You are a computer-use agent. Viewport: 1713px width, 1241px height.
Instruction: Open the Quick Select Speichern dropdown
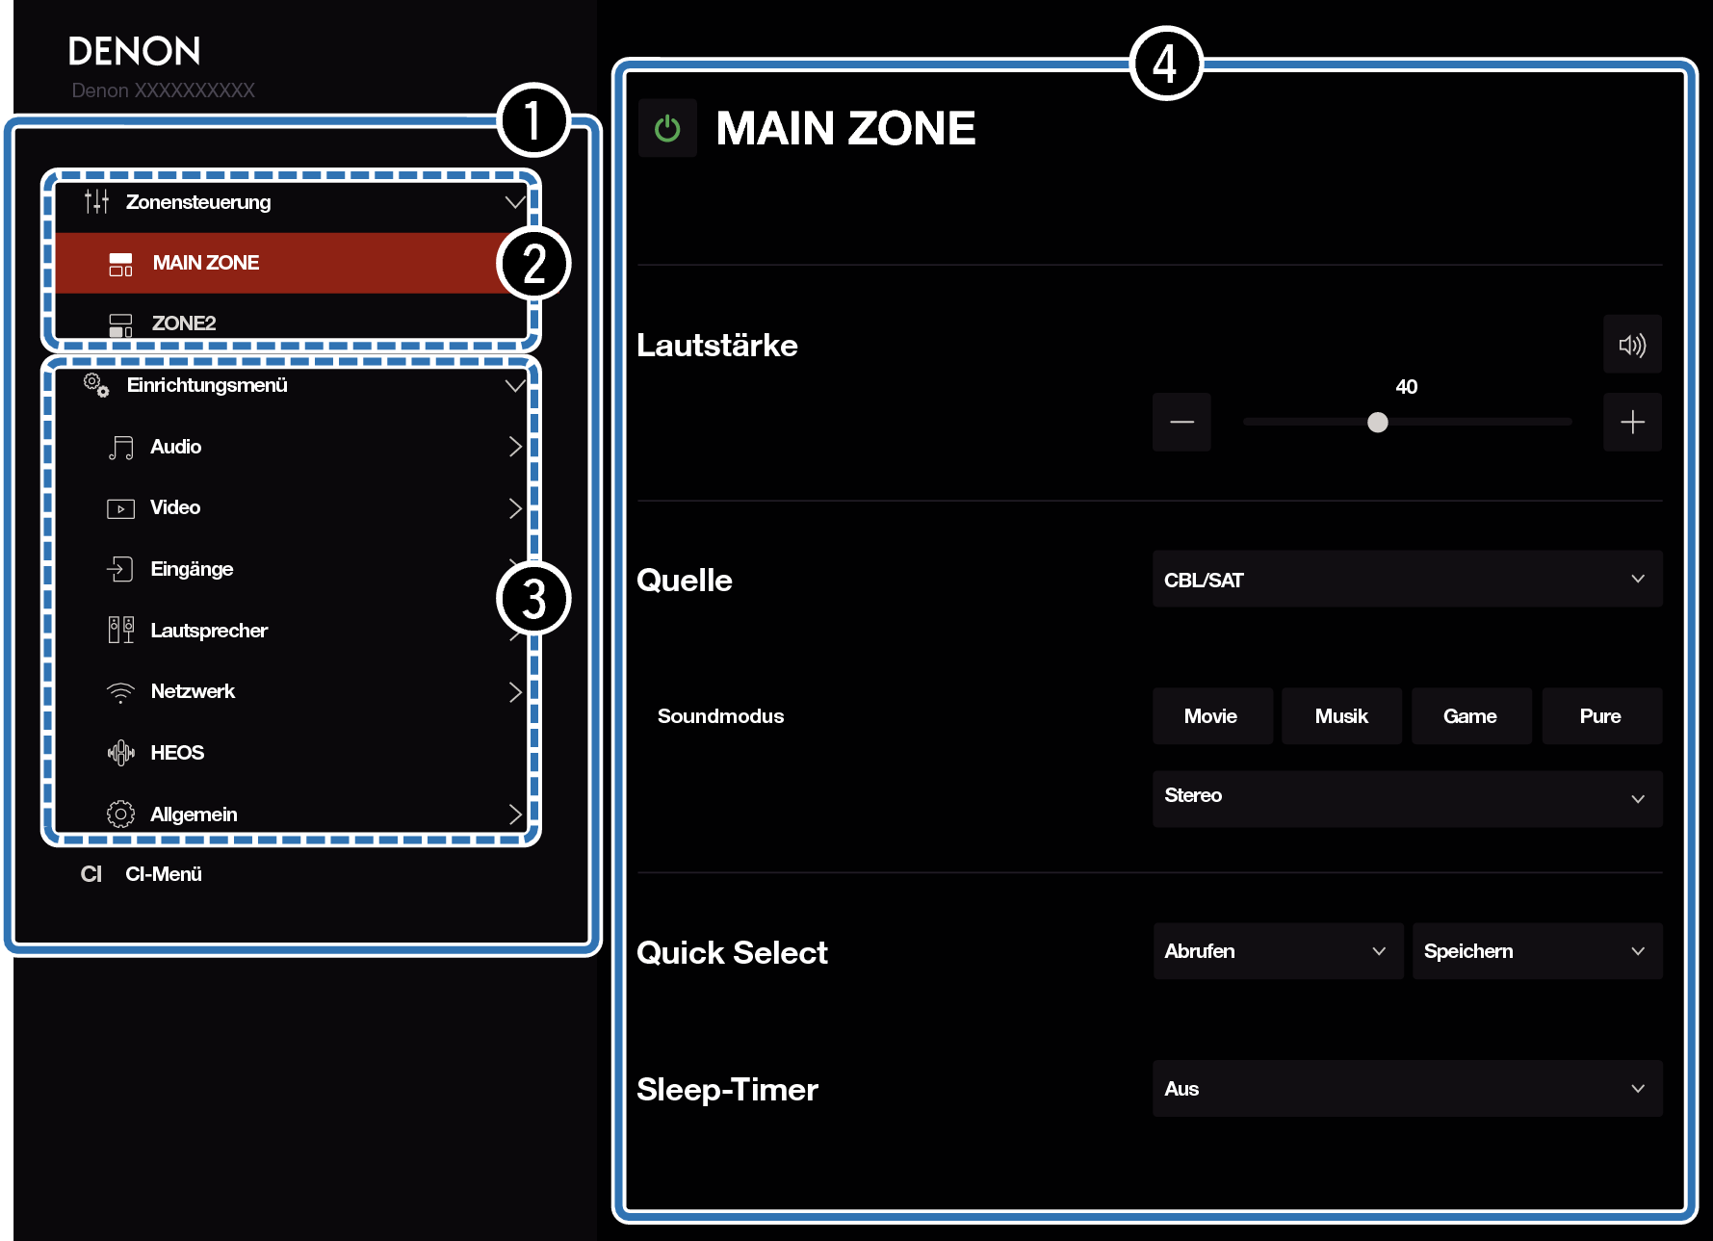[x=1536, y=951]
